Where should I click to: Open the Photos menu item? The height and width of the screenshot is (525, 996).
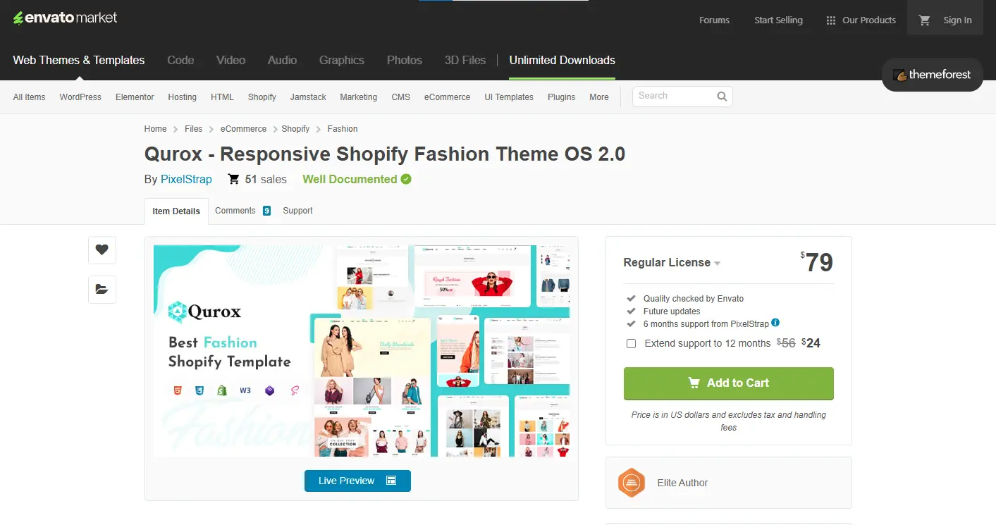pos(405,60)
